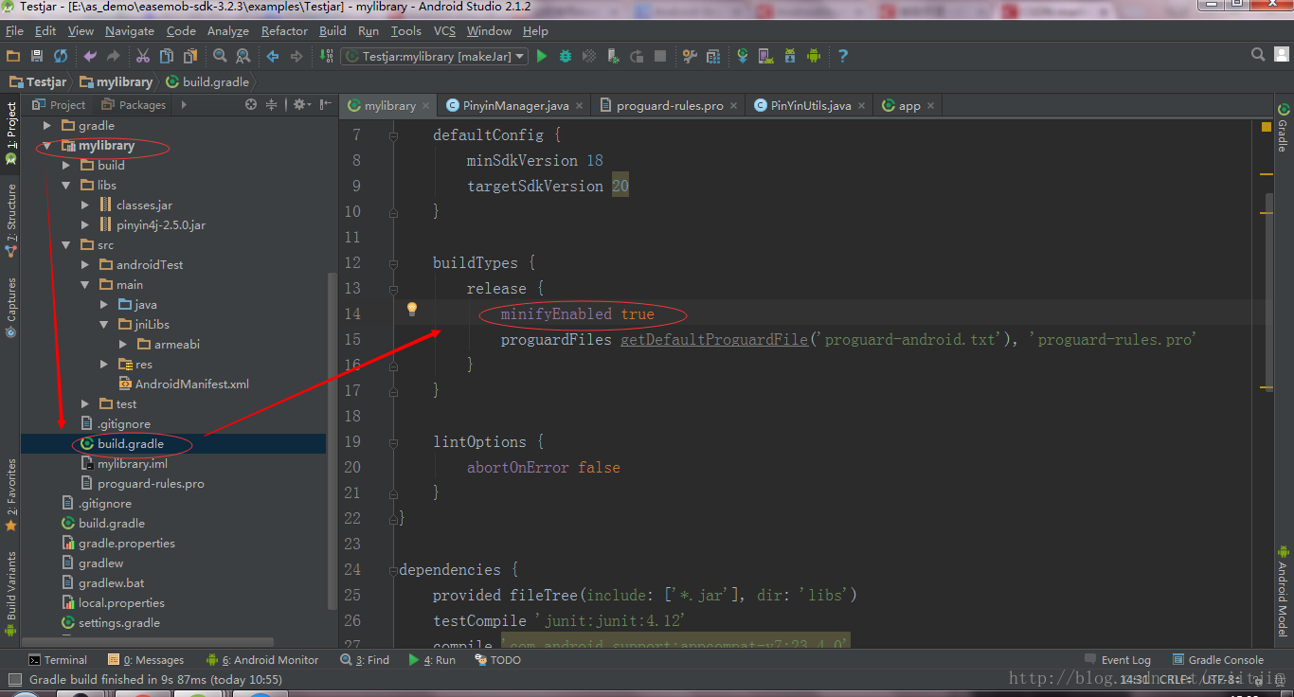Click the Sync Project with Gradle Files icon
This screenshot has width=1294, height=697.
coord(743,57)
